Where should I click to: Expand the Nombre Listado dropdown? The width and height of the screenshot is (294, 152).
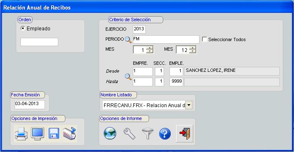click(x=189, y=105)
